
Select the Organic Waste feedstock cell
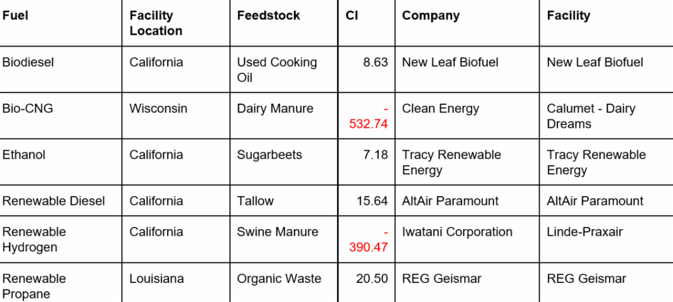coord(279,278)
